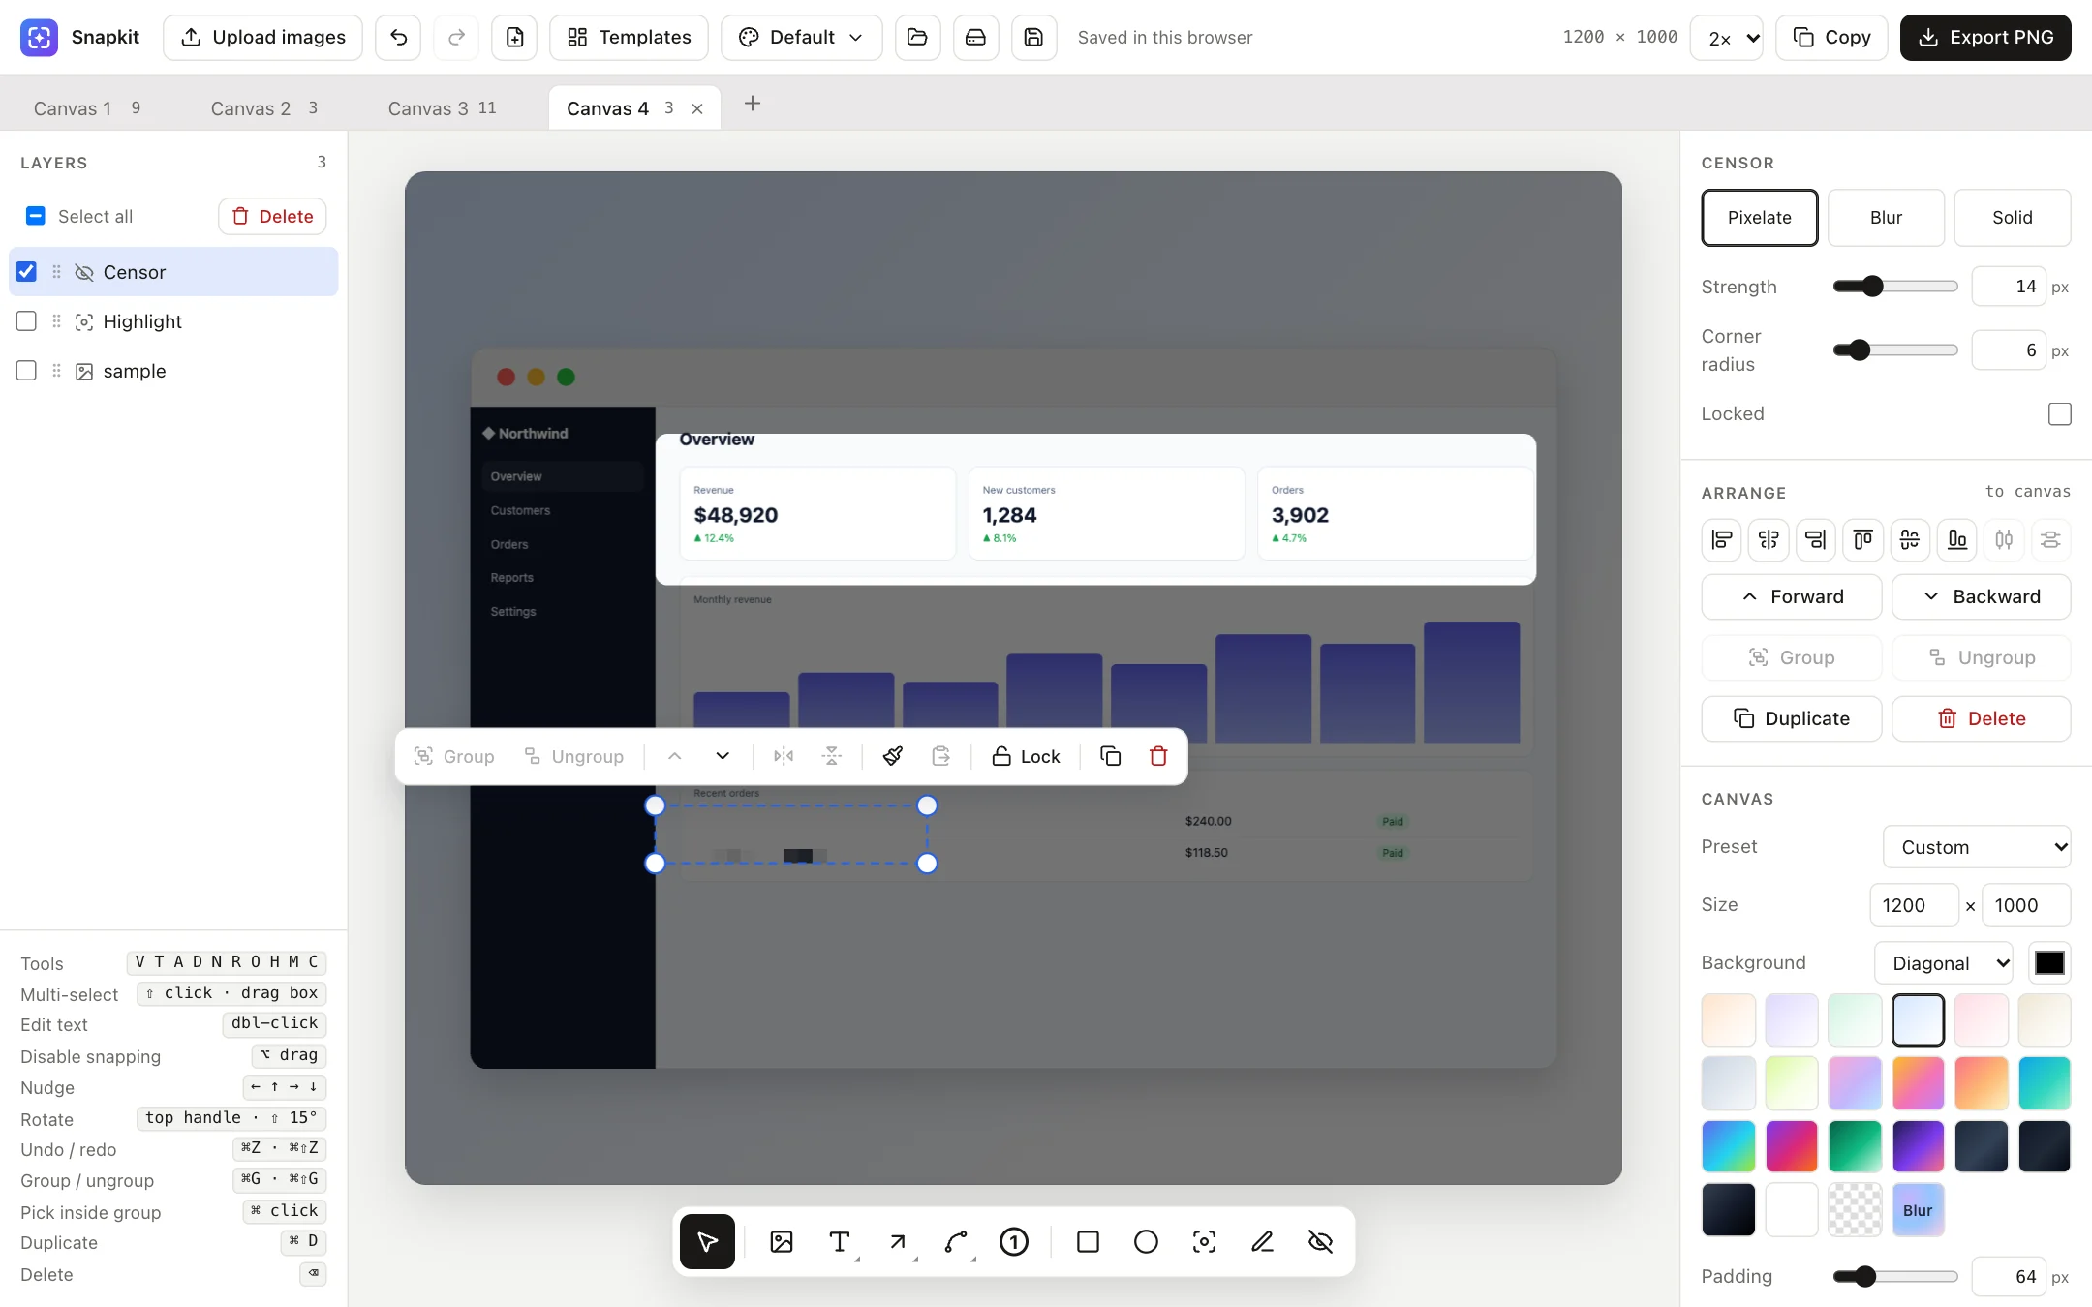Image resolution: width=2092 pixels, height=1307 pixels.
Task: Activate the censor tool in bottom toolbar
Action: click(1320, 1241)
